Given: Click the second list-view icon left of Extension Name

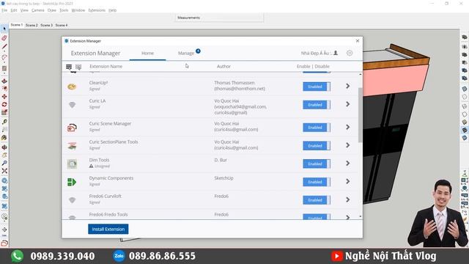Looking at the screenshot, I should [x=78, y=67].
